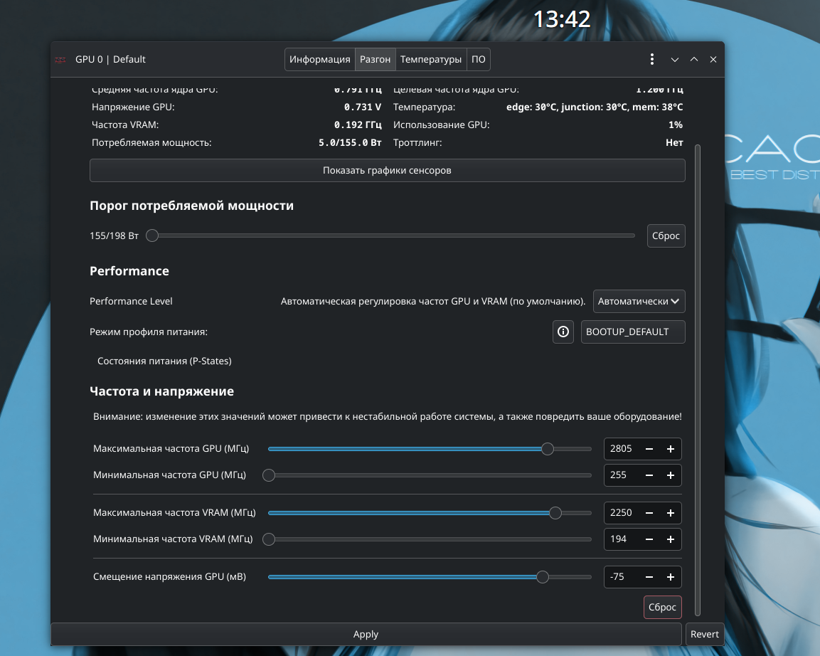This screenshot has width=820, height=656.
Task: Focus the 2805 max GPU frequency field
Action: (x=622, y=449)
